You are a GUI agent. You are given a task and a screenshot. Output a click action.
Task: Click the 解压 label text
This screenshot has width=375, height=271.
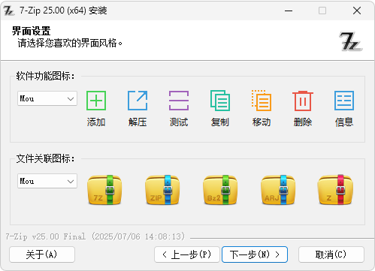point(138,122)
